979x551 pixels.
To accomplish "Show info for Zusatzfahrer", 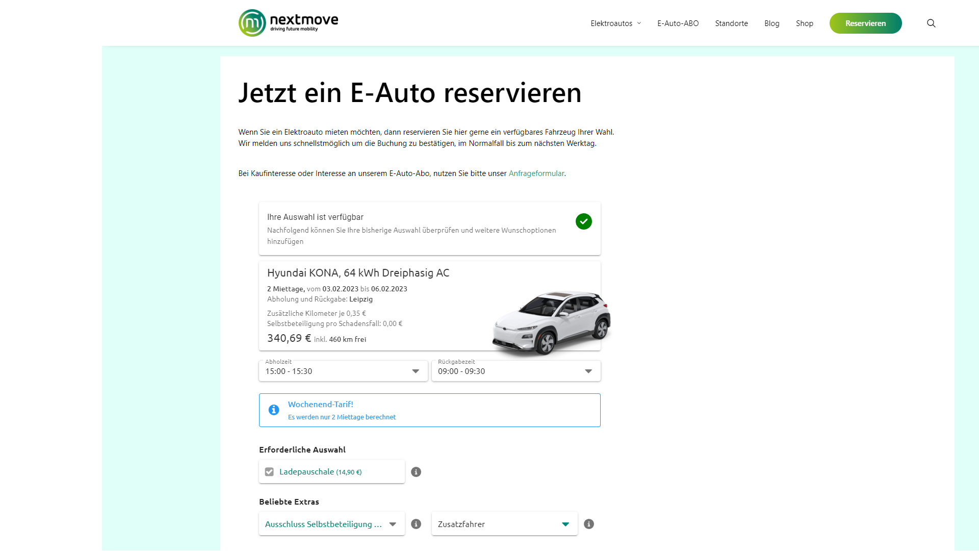I will [x=589, y=524].
